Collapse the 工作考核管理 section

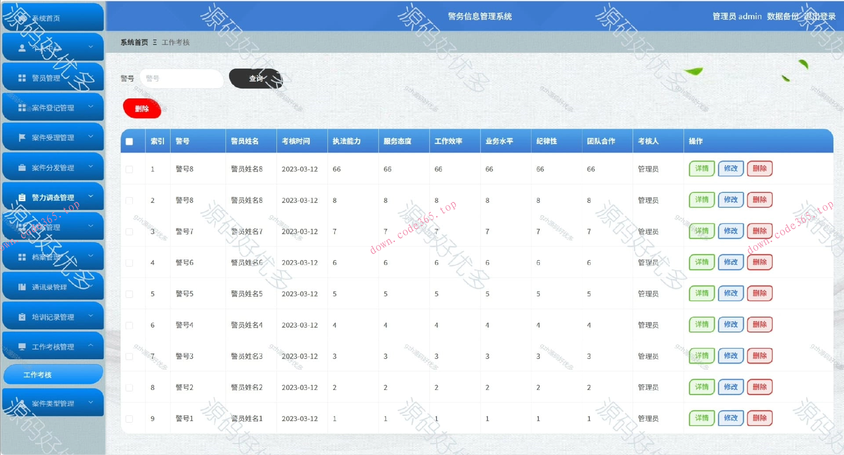(91, 345)
